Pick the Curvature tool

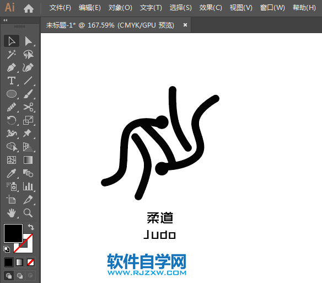(x=28, y=67)
